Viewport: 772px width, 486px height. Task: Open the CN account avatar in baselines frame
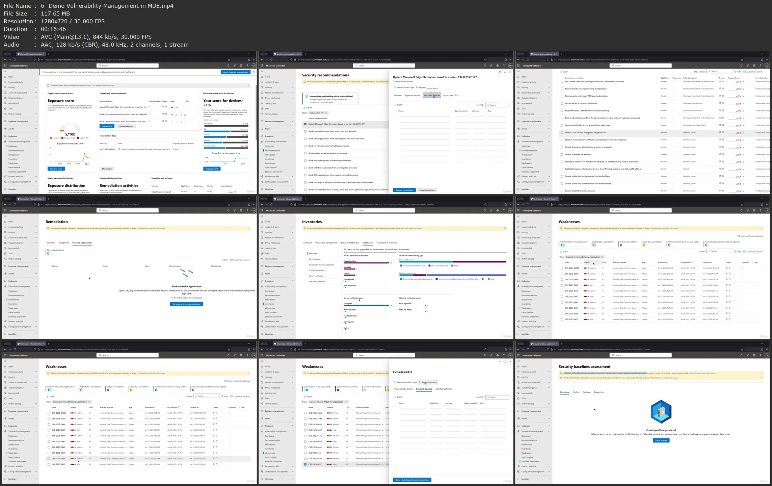[x=767, y=355]
